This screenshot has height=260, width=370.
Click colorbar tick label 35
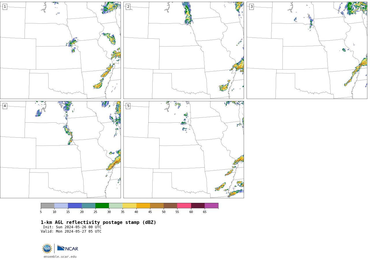coord(123,212)
